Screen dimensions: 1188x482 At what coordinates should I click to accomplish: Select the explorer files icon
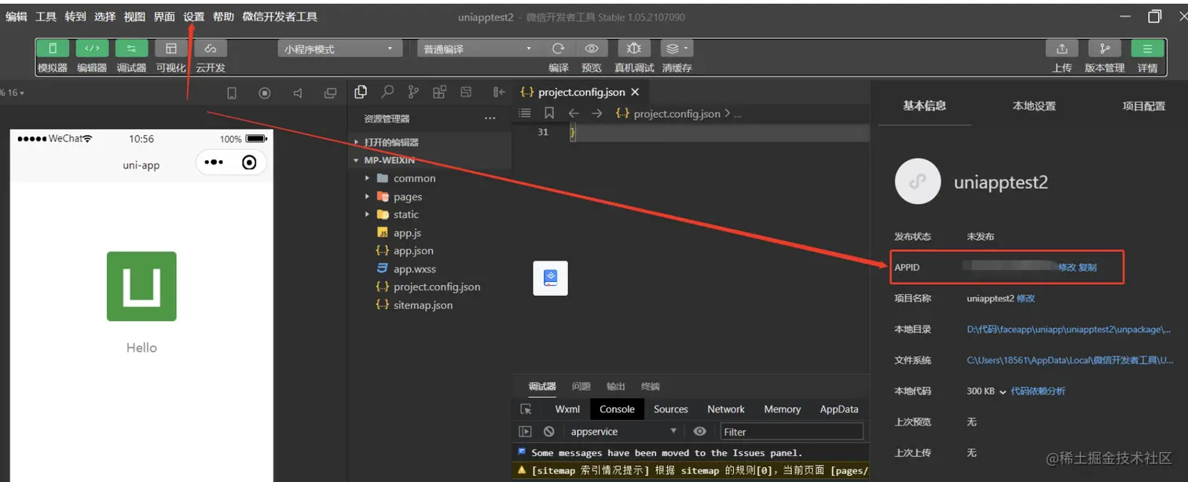[361, 92]
